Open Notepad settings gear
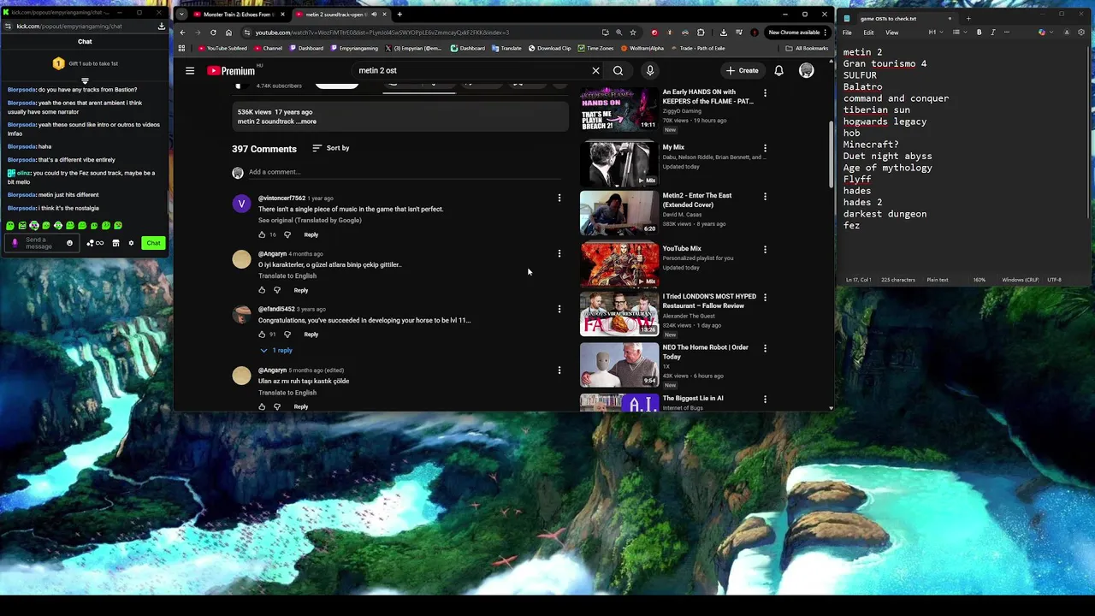 pyautogui.click(x=1081, y=33)
